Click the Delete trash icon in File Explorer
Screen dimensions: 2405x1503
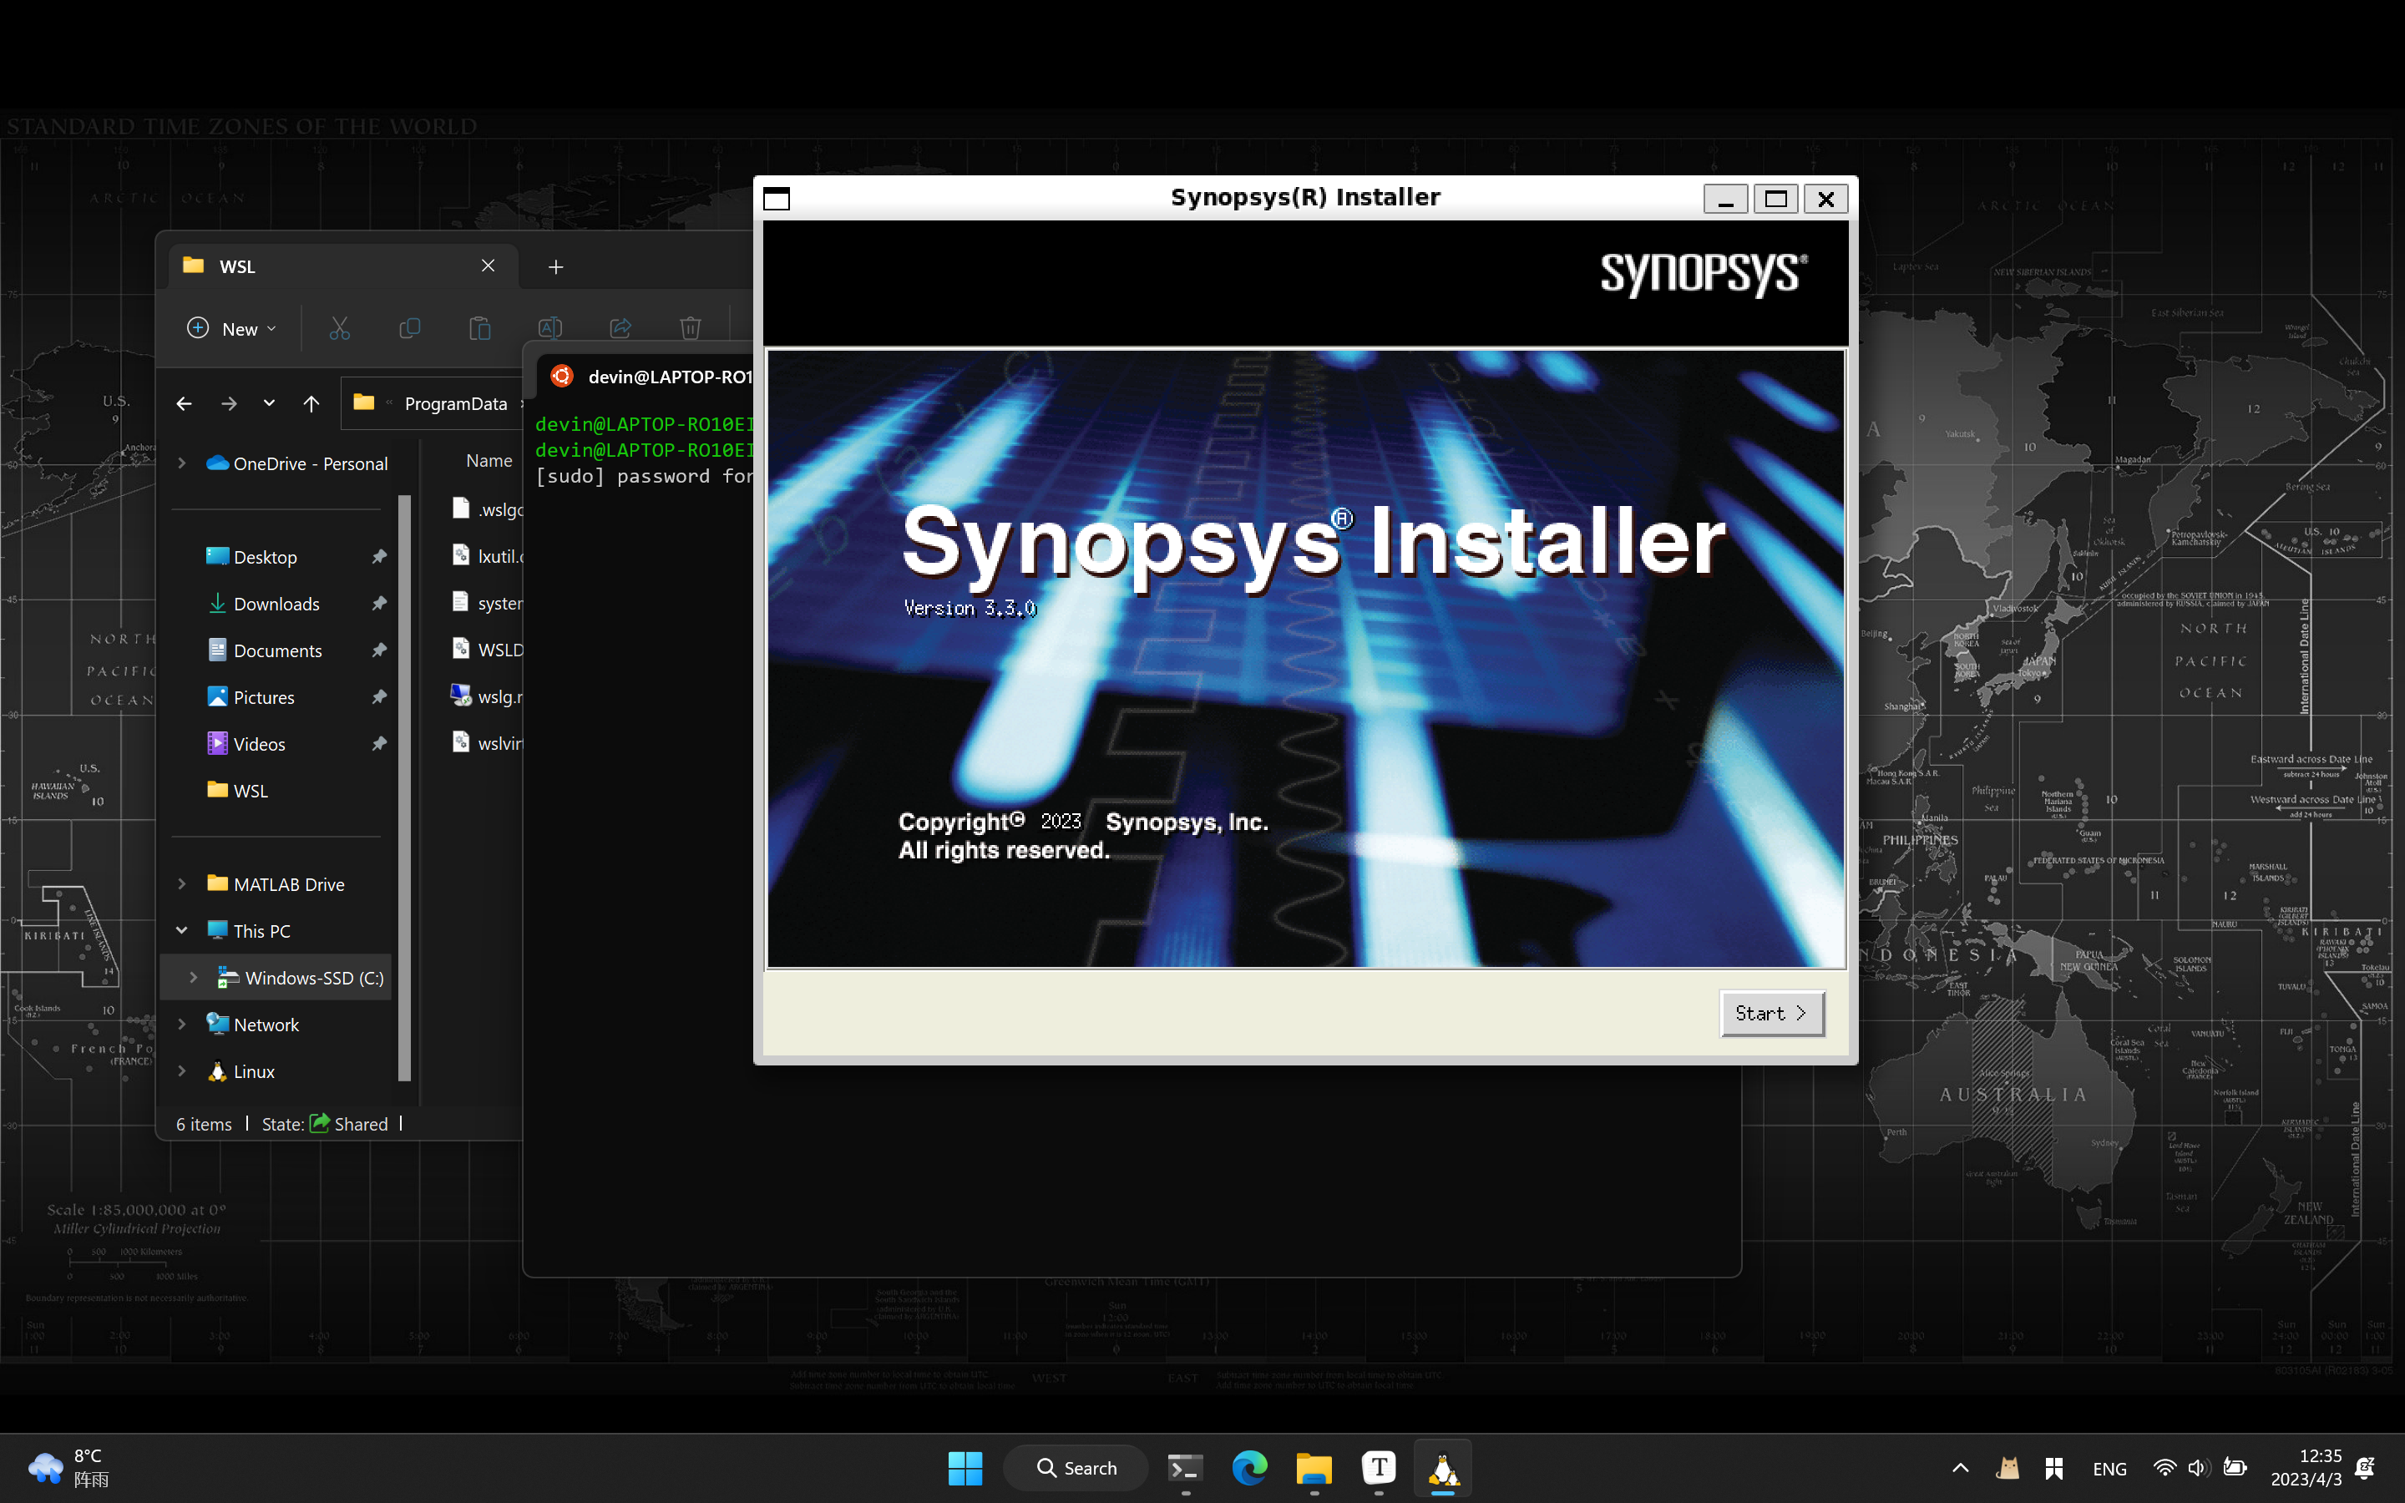[x=691, y=328]
